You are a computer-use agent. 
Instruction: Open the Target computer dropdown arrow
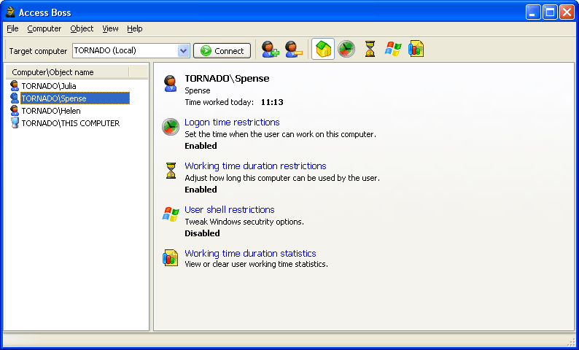(184, 50)
